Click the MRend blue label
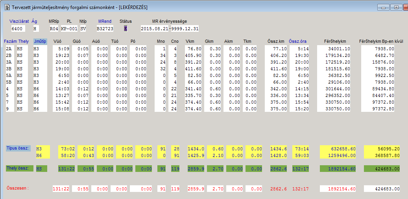Image resolution: width=408 pixels, height=199 pixels. click(105, 21)
